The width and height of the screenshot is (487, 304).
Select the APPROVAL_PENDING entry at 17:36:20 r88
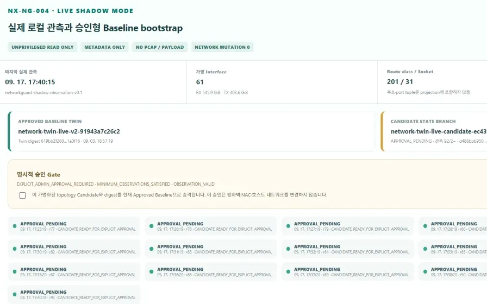coord(210,272)
